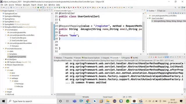
Task: Switch to the Markers tab
Action: (58, 58)
